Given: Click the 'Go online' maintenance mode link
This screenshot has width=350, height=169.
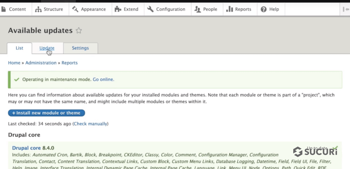Looking at the screenshot, I should click(x=103, y=79).
